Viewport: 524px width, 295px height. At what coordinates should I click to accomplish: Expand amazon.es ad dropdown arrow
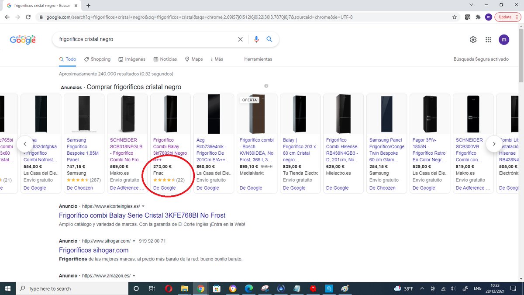coord(134,276)
